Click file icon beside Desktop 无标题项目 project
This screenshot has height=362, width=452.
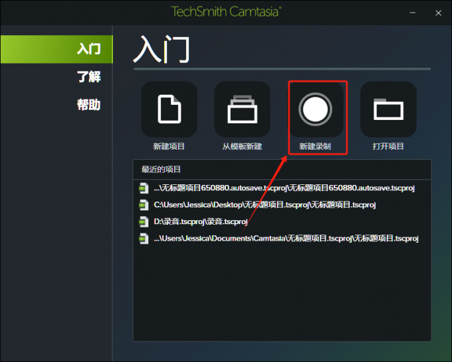(144, 205)
